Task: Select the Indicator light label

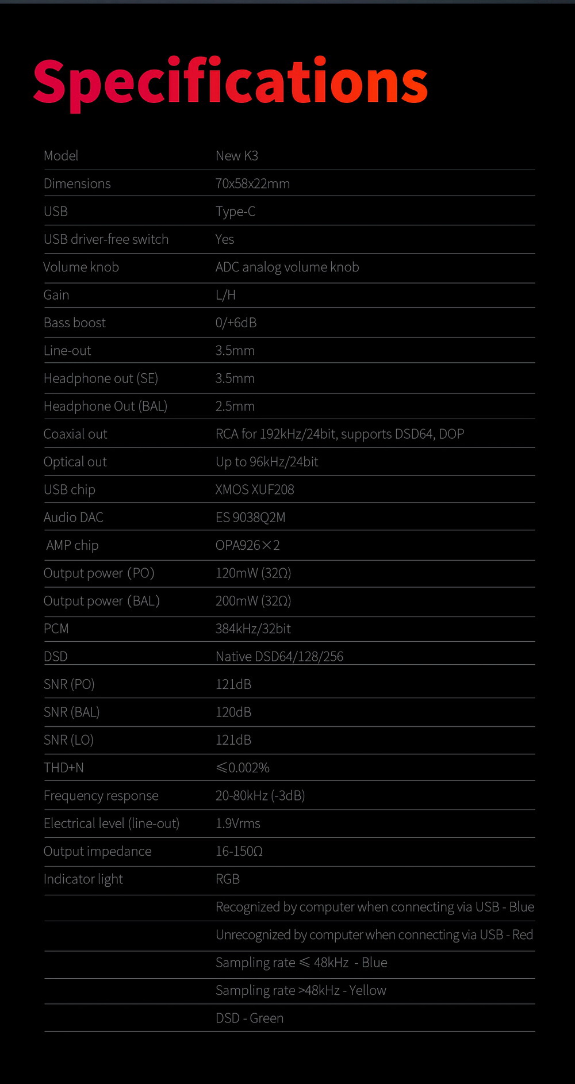Action: [83, 879]
